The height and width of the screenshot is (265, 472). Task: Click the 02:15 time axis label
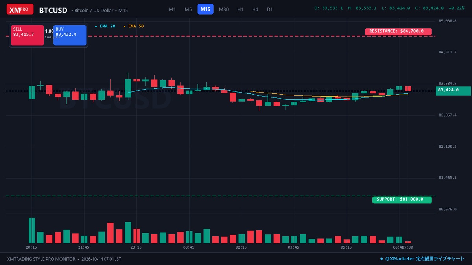coord(241,247)
